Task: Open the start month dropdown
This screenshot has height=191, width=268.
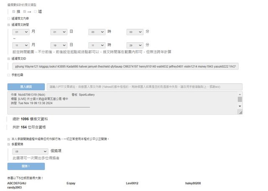Action: (21, 32)
